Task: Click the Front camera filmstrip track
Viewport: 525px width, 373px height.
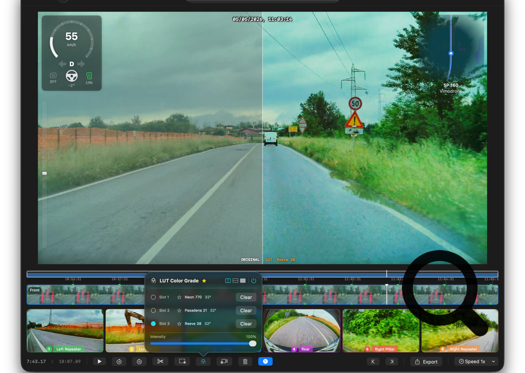Action: (x=262, y=295)
